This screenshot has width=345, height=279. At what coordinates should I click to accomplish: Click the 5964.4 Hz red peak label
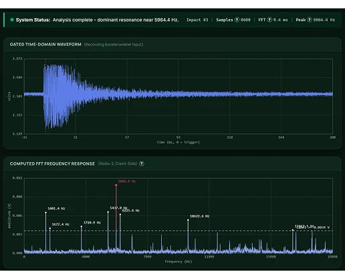127,182
